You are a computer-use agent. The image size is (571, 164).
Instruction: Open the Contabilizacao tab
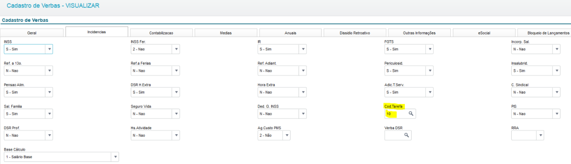click(161, 33)
